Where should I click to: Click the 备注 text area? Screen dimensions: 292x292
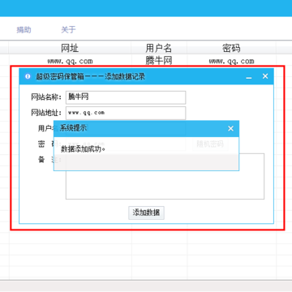click(165, 177)
